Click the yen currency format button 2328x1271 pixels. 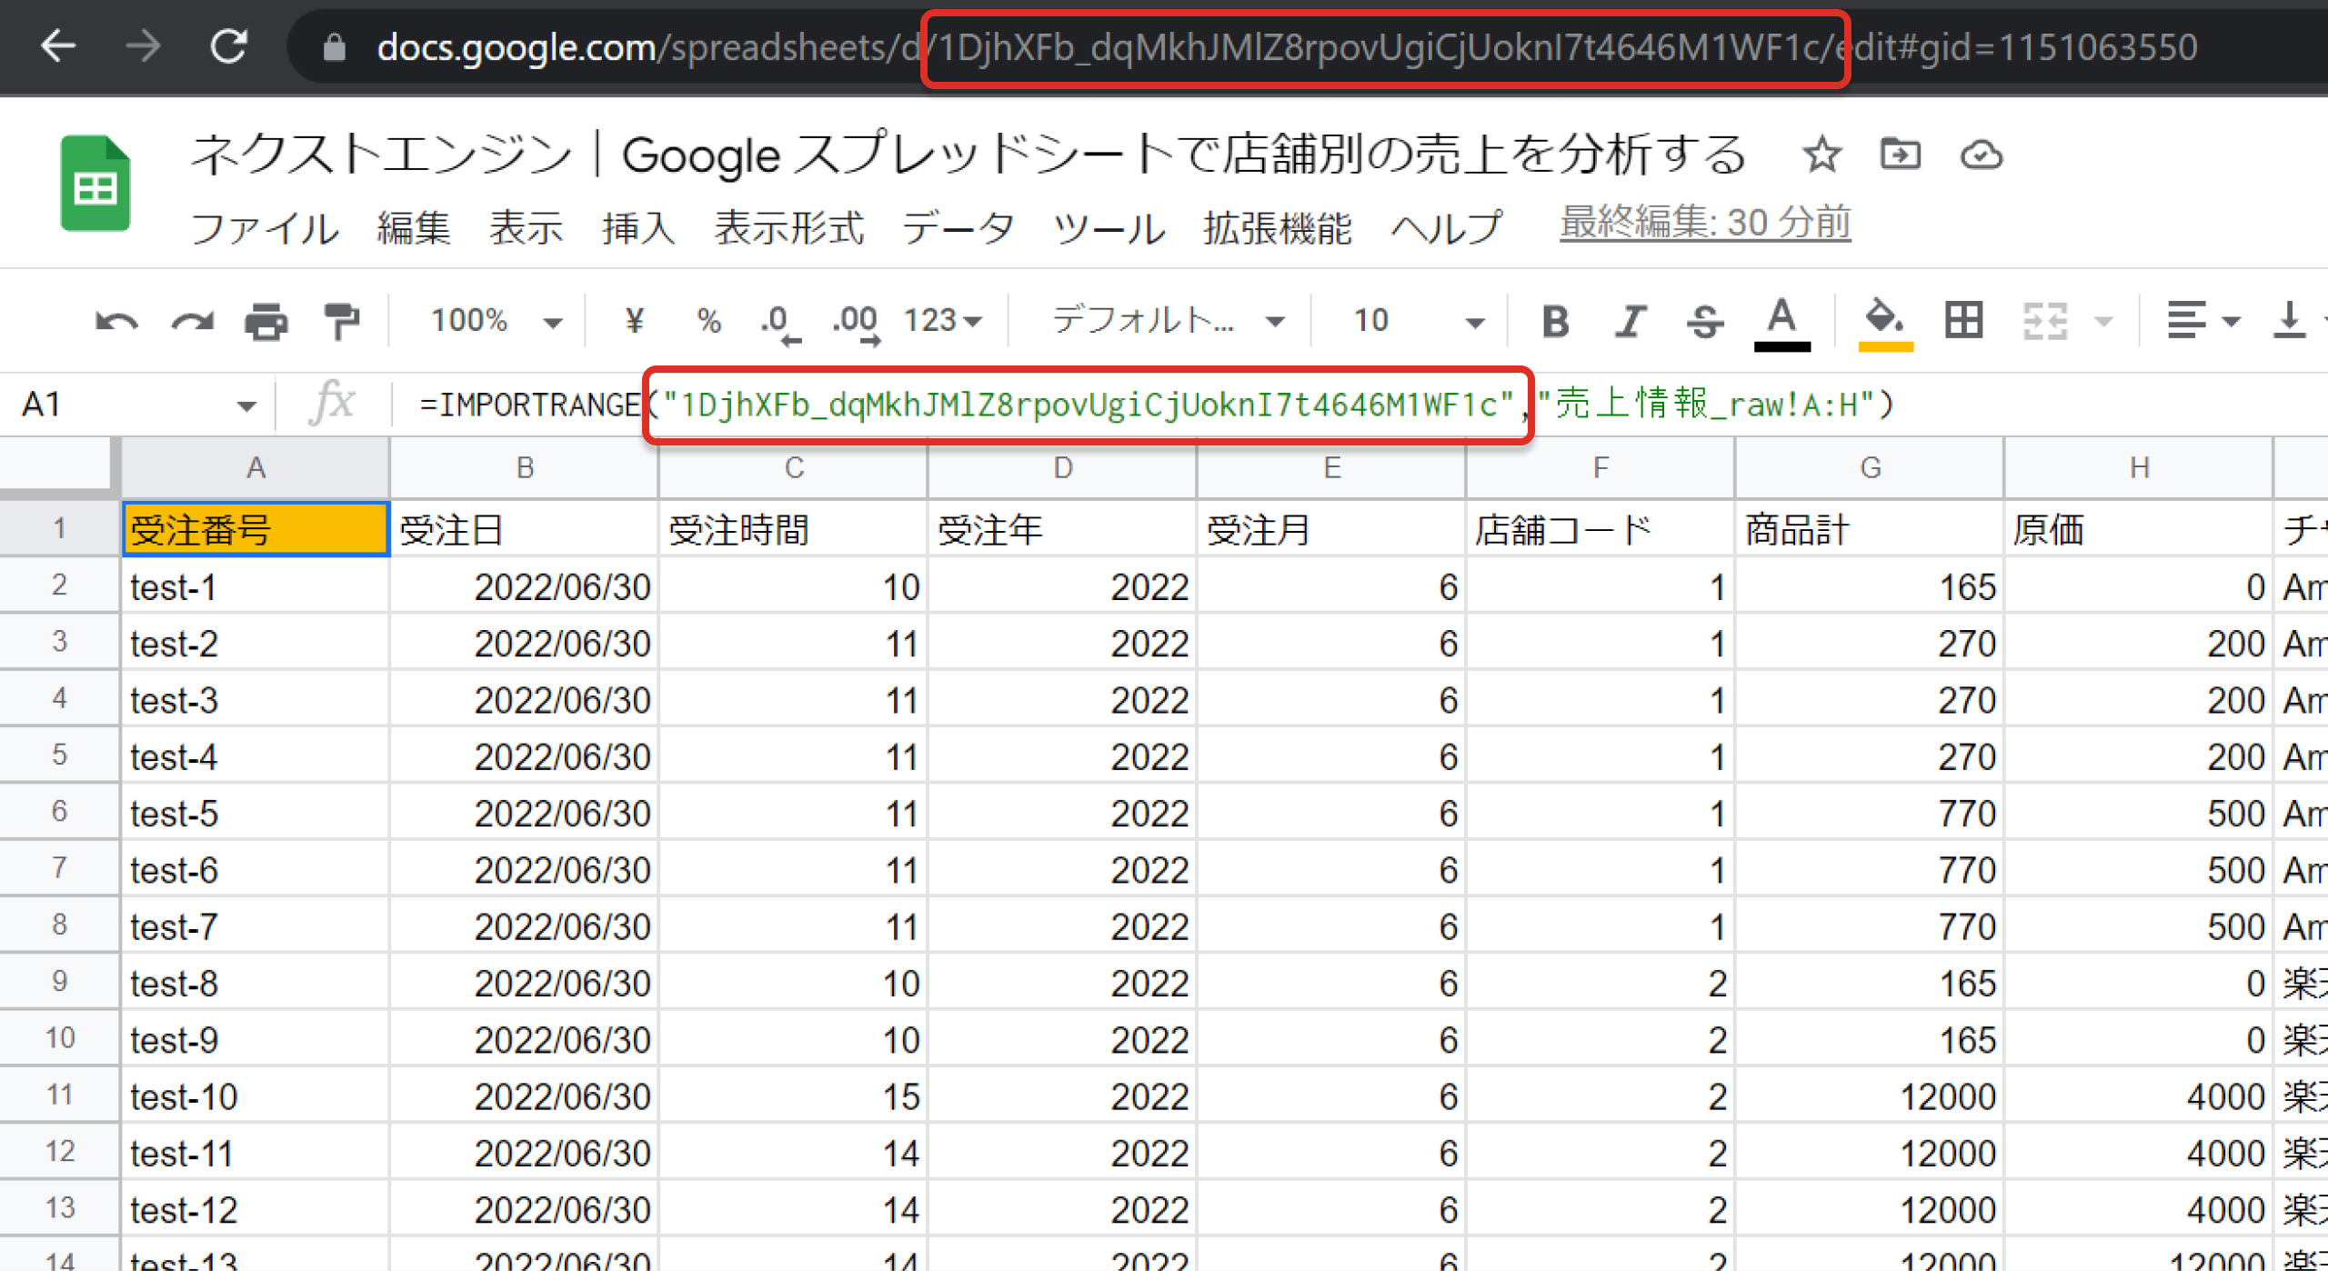click(635, 321)
